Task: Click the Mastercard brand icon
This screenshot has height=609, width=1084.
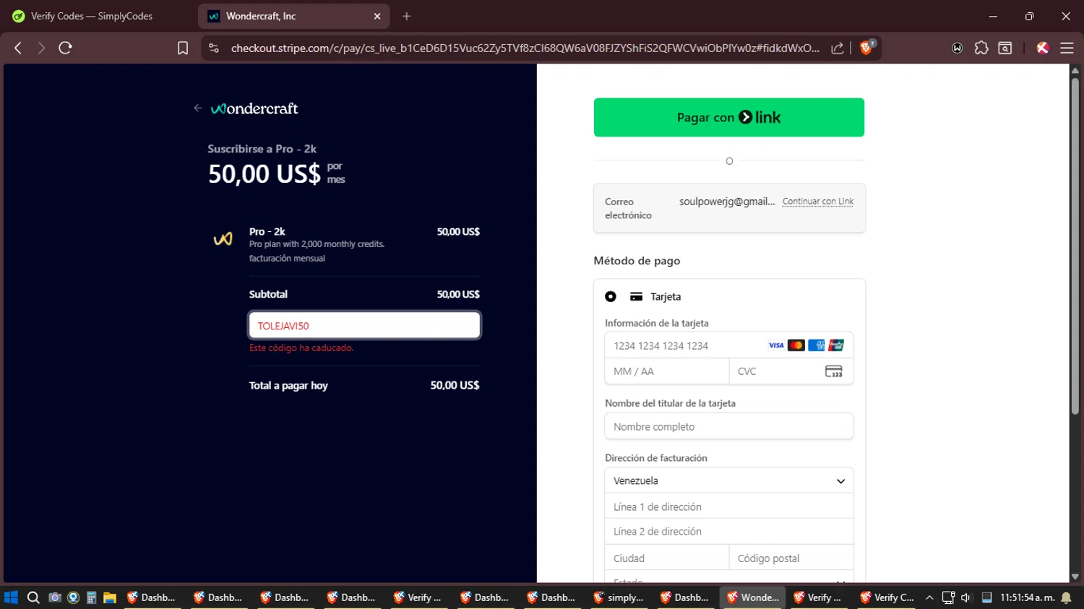Action: [796, 345]
